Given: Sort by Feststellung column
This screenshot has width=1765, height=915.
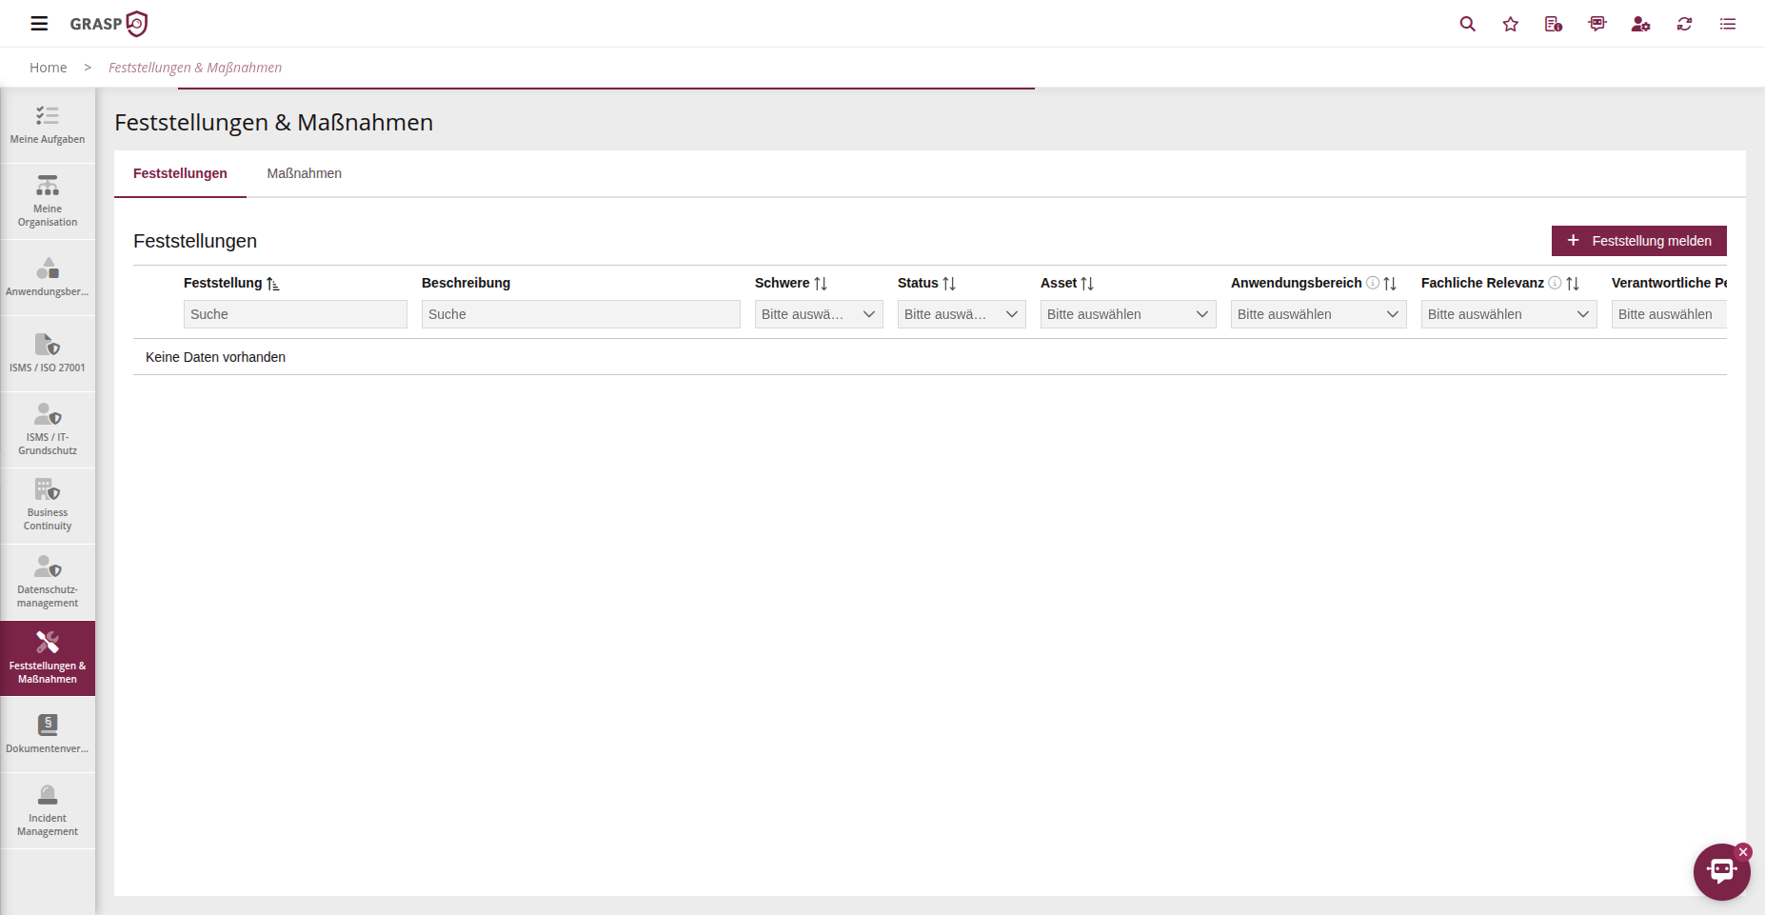Looking at the screenshot, I should pyautogui.click(x=273, y=284).
